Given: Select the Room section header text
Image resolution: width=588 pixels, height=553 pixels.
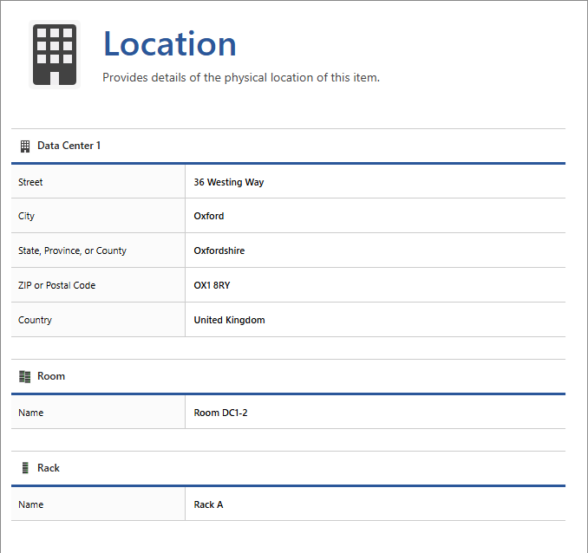Looking at the screenshot, I should click(51, 376).
